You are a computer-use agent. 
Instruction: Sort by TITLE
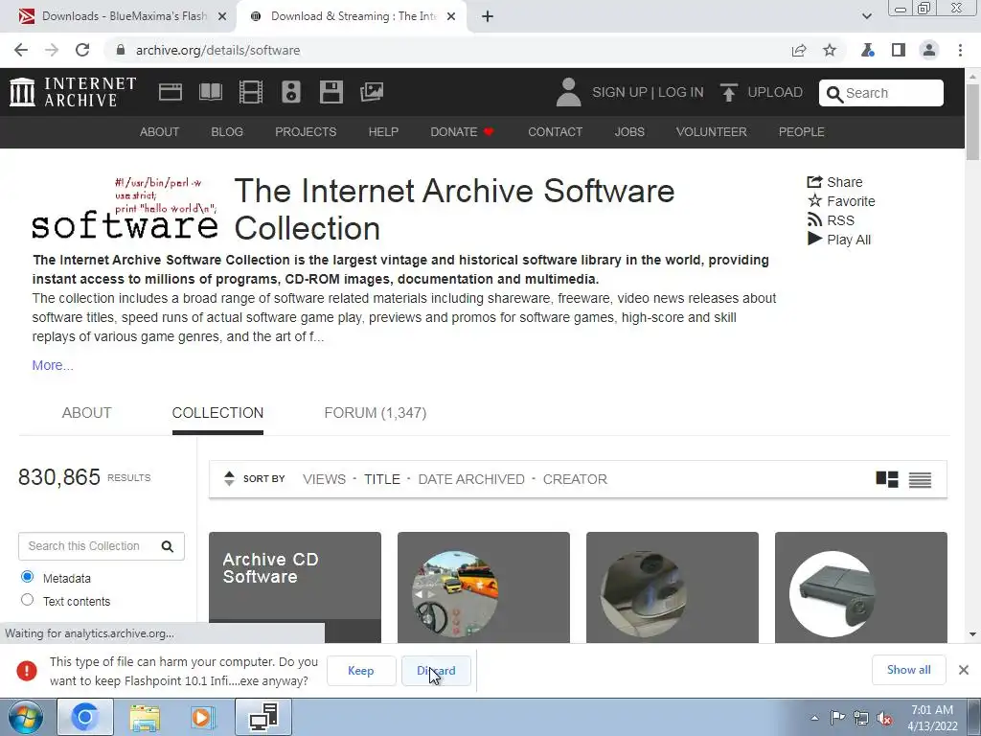pyautogui.click(x=382, y=479)
